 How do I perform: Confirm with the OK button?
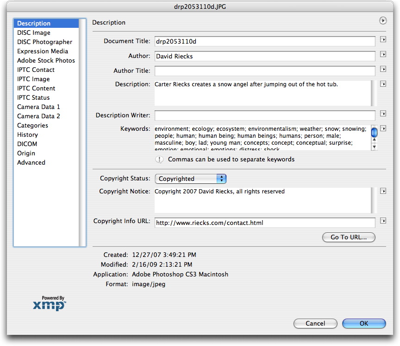(x=364, y=324)
